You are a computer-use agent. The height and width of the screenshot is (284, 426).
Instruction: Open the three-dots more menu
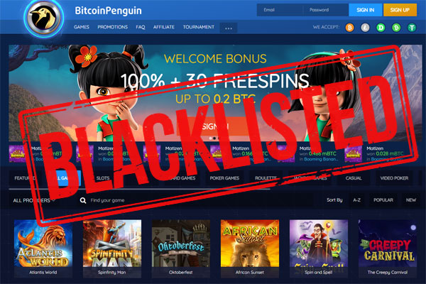[229, 28]
